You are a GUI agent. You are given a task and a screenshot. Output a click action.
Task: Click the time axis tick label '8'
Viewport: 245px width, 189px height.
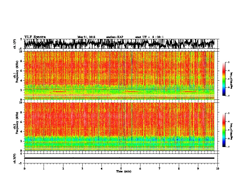click(179, 169)
